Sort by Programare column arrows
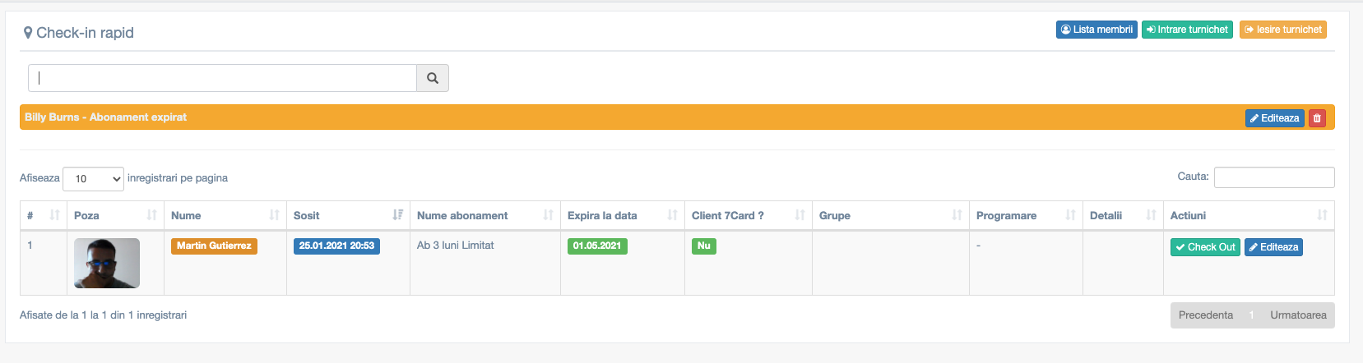The width and height of the screenshot is (1363, 363). click(1070, 215)
